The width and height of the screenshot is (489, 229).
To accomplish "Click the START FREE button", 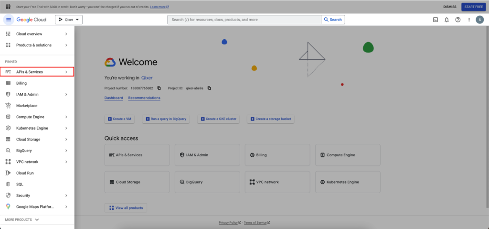I will tap(473, 7).
